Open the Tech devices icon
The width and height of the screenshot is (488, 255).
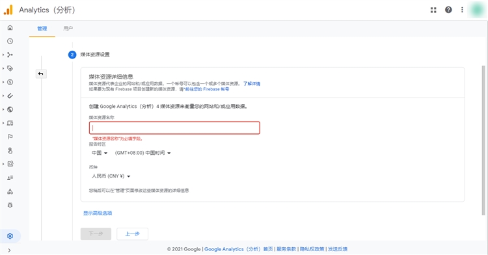[10, 123]
